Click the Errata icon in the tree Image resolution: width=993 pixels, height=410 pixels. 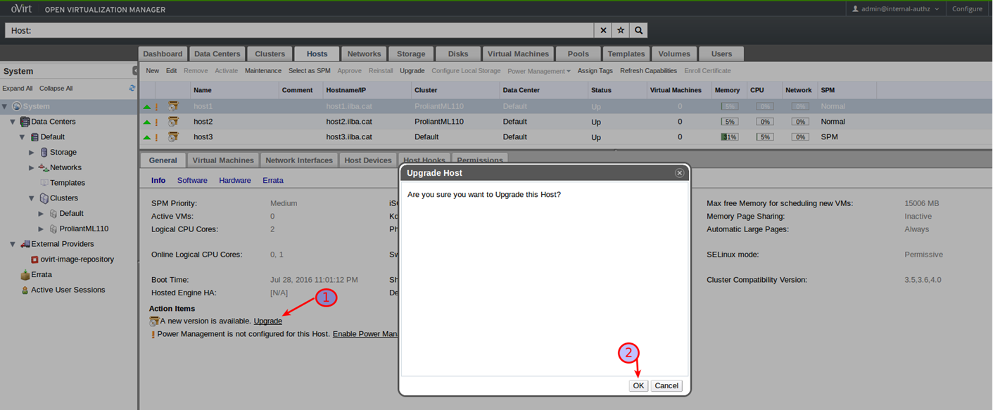(x=25, y=274)
